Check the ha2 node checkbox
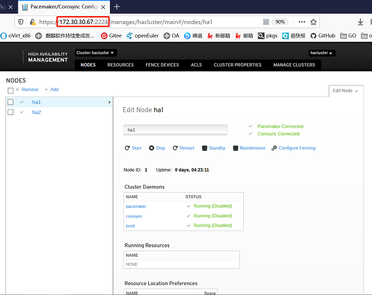 tap(11, 112)
